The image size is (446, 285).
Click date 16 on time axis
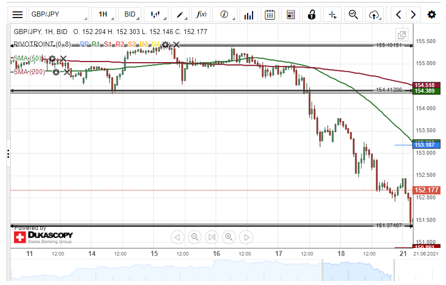216,253
